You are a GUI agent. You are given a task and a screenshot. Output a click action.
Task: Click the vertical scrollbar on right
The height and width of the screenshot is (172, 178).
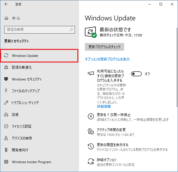pos(177,67)
